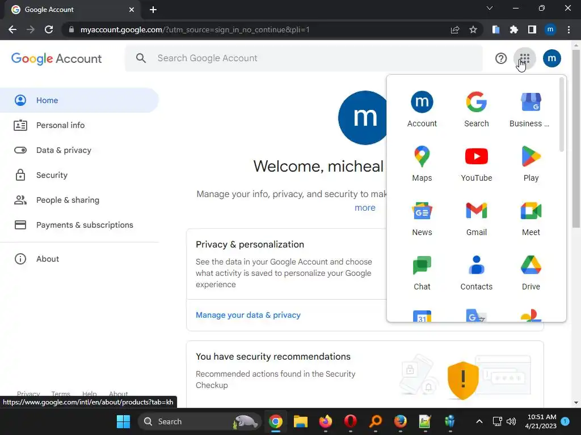
Task: Bookmark this page with the star icon
Action: point(473,29)
